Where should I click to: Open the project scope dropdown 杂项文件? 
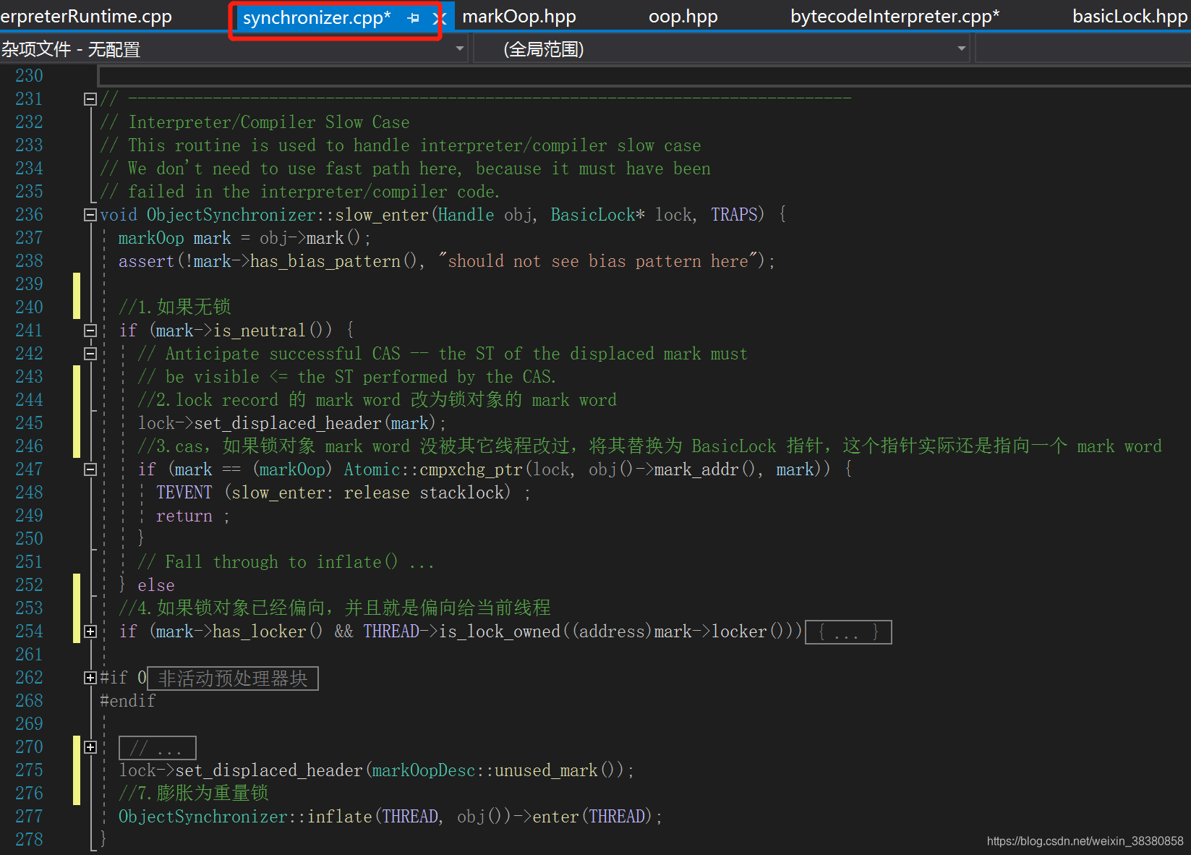pyautogui.click(x=233, y=49)
